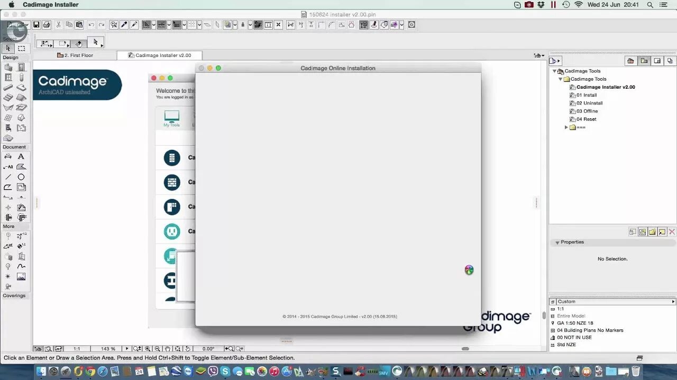Select the Spline tool in More section
This screenshot has width=677, height=380.
click(21, 267)
